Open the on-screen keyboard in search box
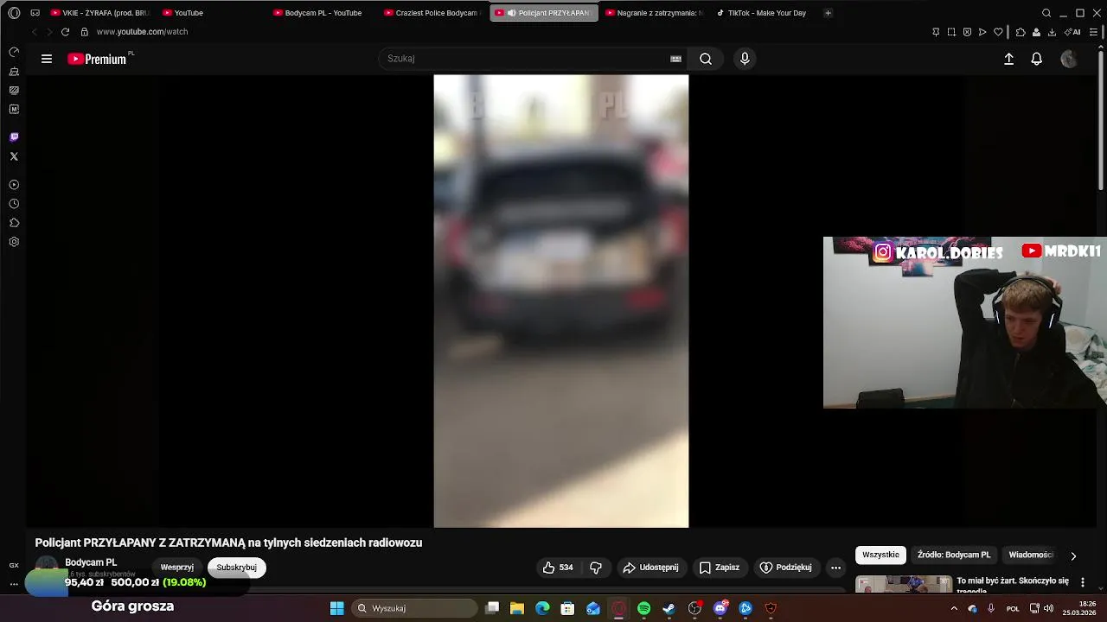Screen dimensions: 1107x622 (x=675, y=59)
